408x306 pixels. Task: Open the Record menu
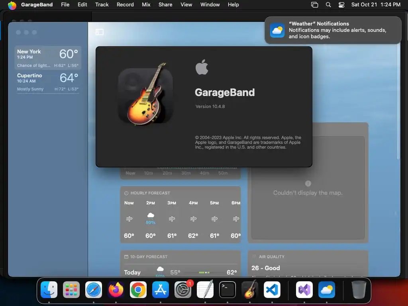click(125, 5)
